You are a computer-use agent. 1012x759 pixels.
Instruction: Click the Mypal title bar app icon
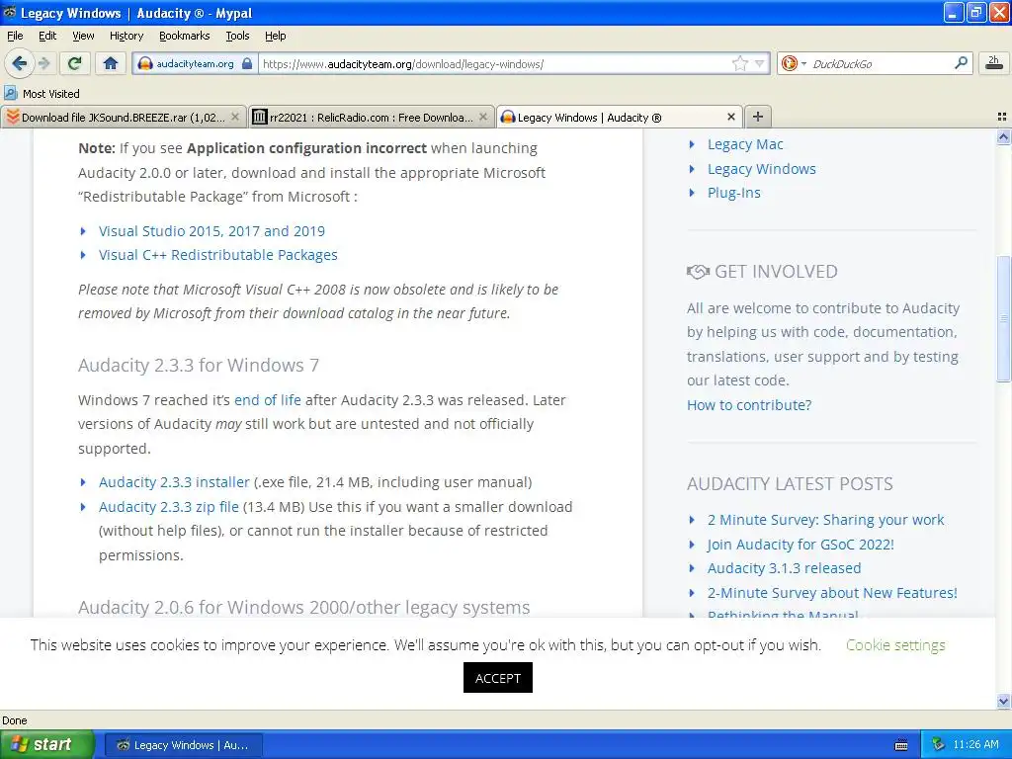10,12
